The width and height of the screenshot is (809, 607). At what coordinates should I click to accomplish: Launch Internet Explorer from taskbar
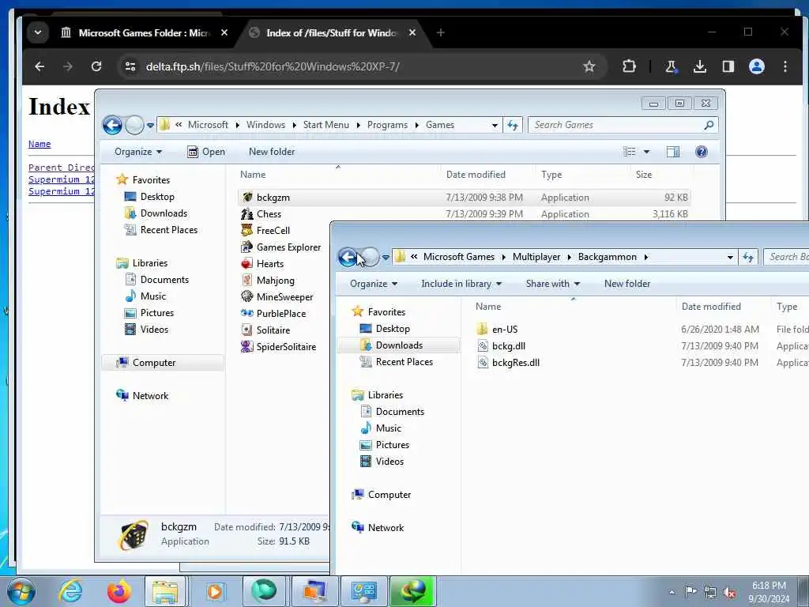click(x=70, y=591)
